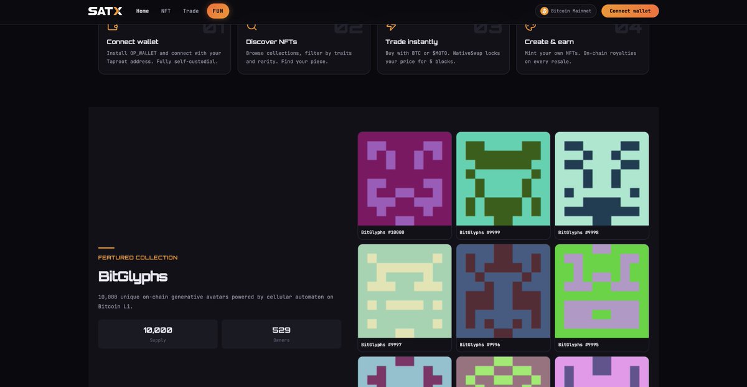The height and width of the screenshot is (387, 747).
Task: Click the Connect wallet button
Action: point(630,11)
